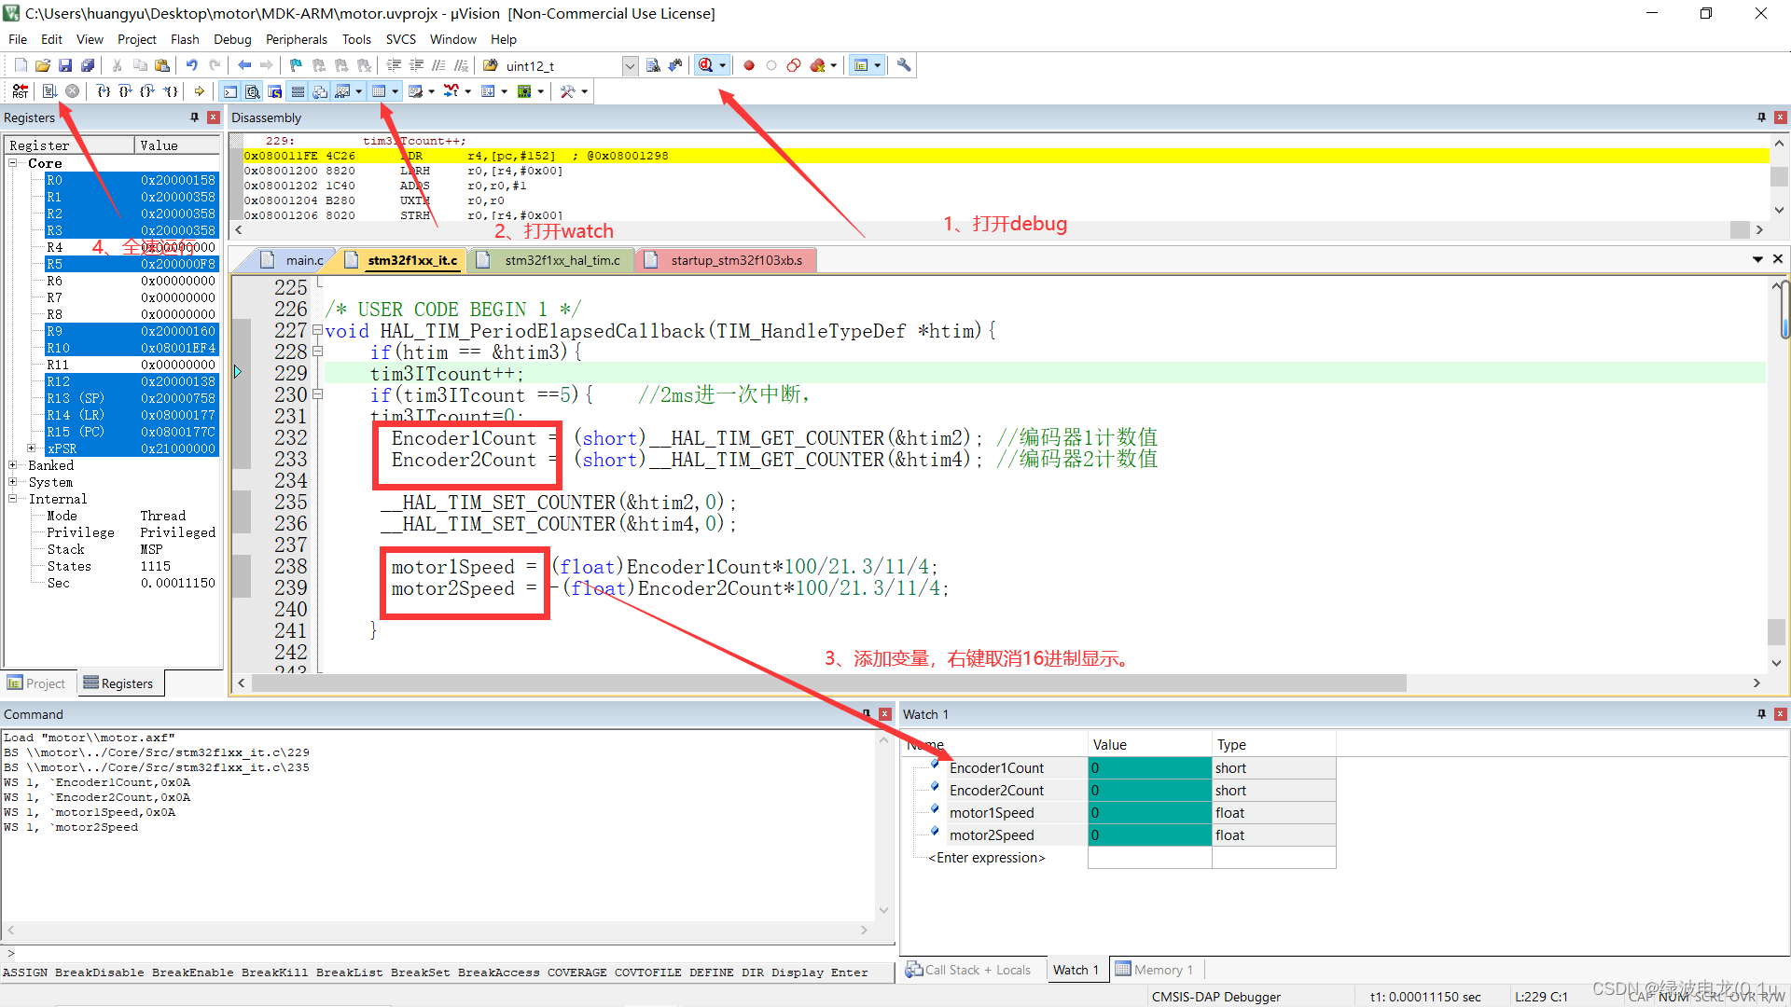
Task: Navigate backwards with blue arrow
Action: (x=244, y=65)
